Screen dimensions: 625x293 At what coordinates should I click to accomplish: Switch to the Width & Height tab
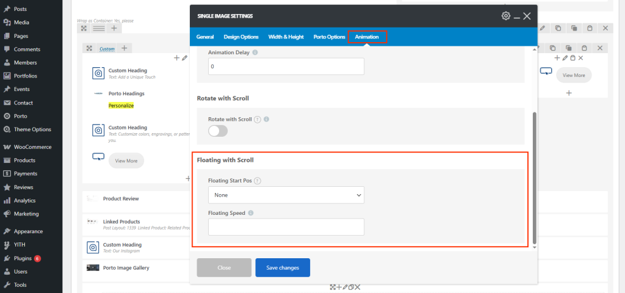click(x=286, y=37)
